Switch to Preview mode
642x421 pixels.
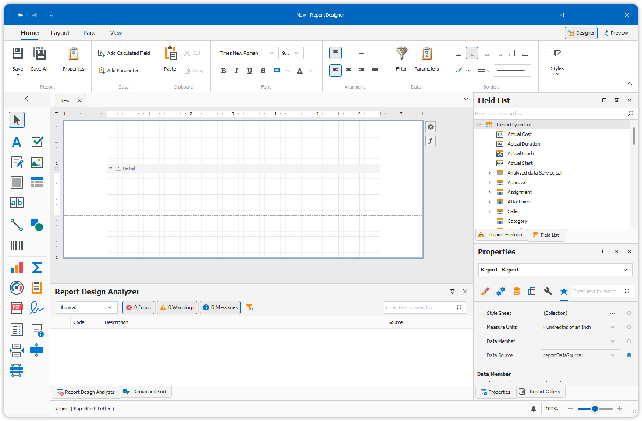point(615,33)
